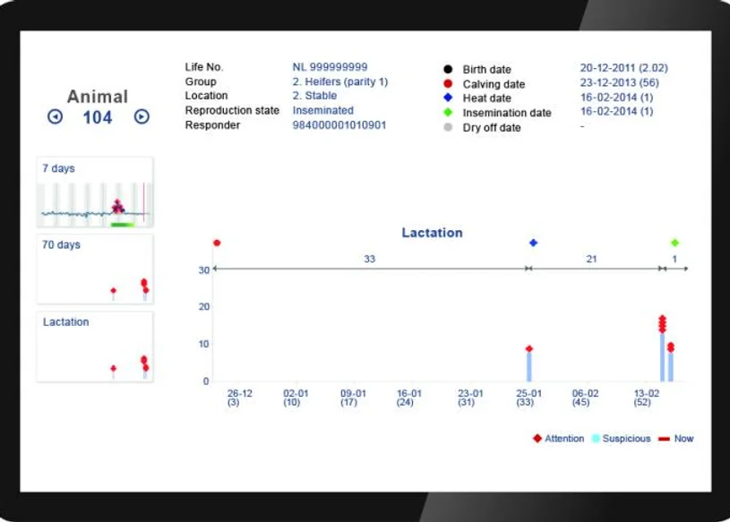730x522 pixels.
Task: Click the 21 days interval label
Action: point(591,259)
